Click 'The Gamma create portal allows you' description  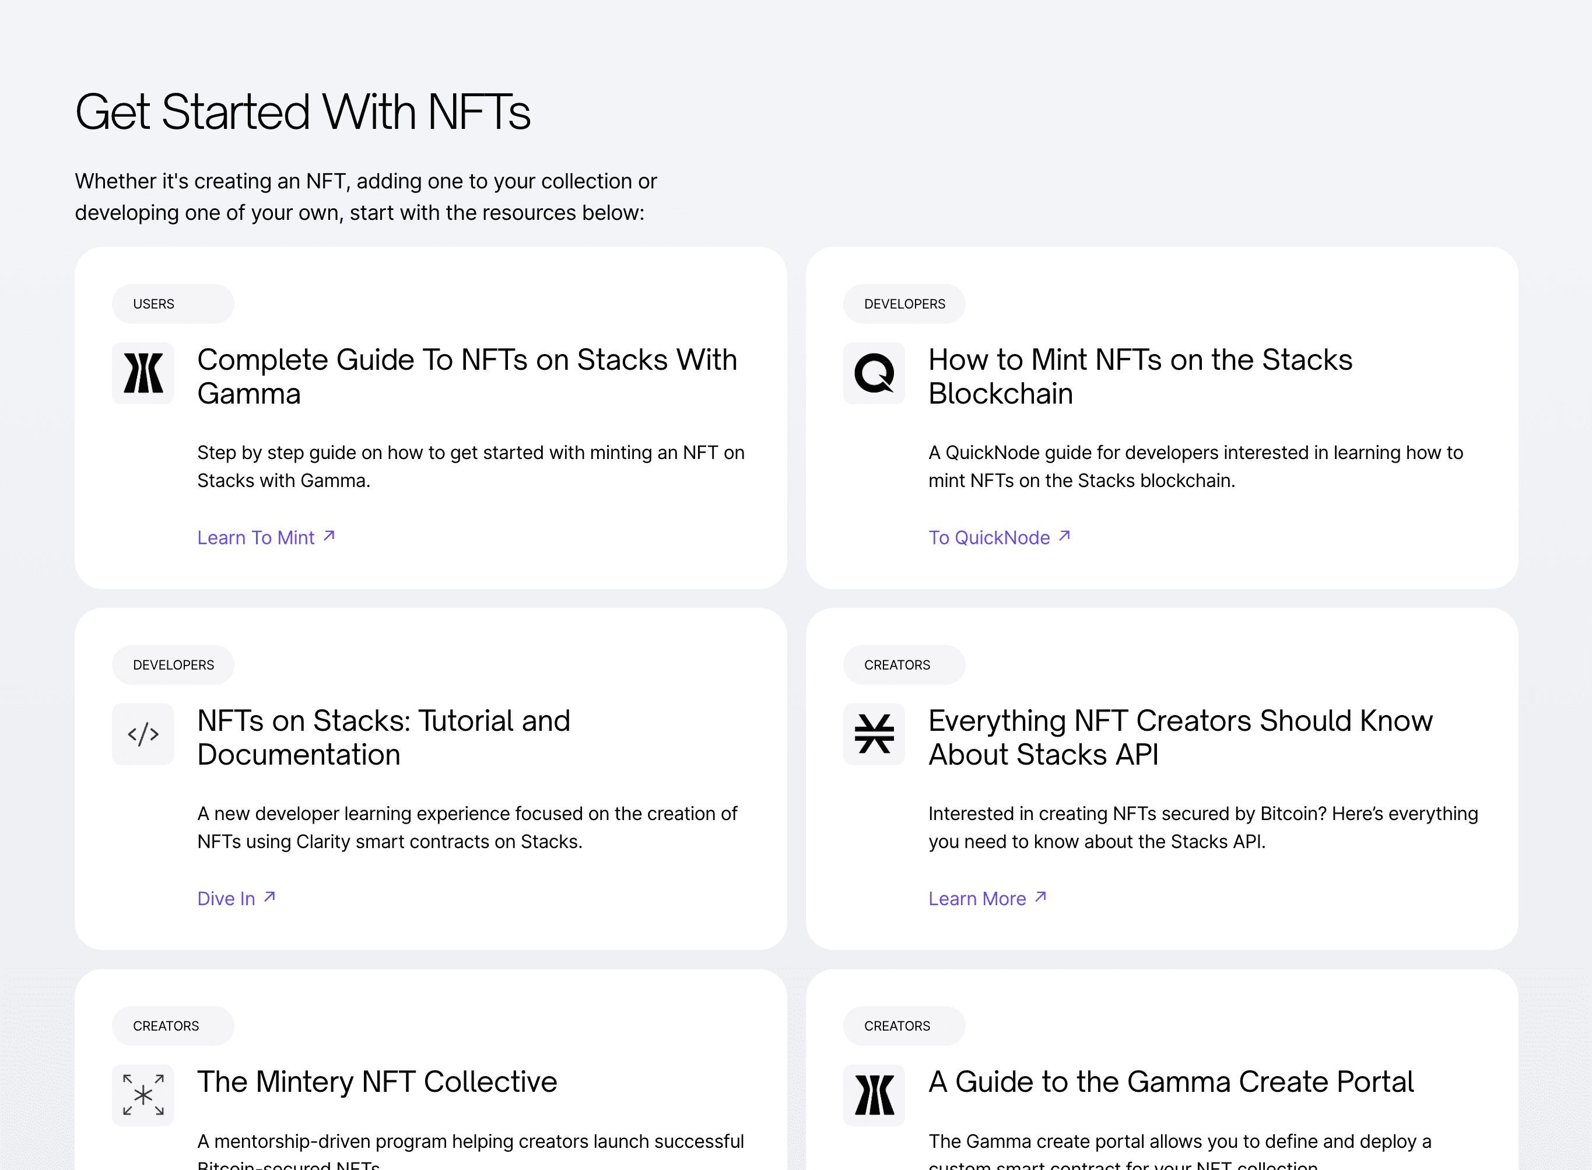click(x=1180, y=1150)
